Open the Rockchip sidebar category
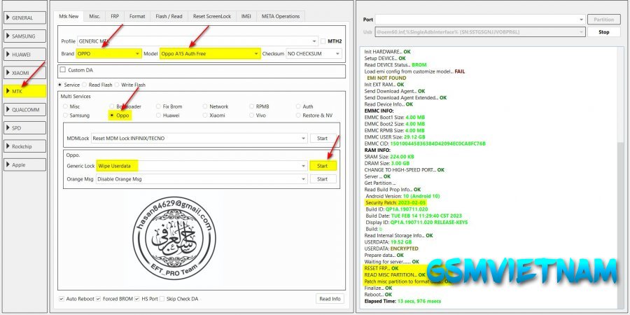 [x=24, y=146]
